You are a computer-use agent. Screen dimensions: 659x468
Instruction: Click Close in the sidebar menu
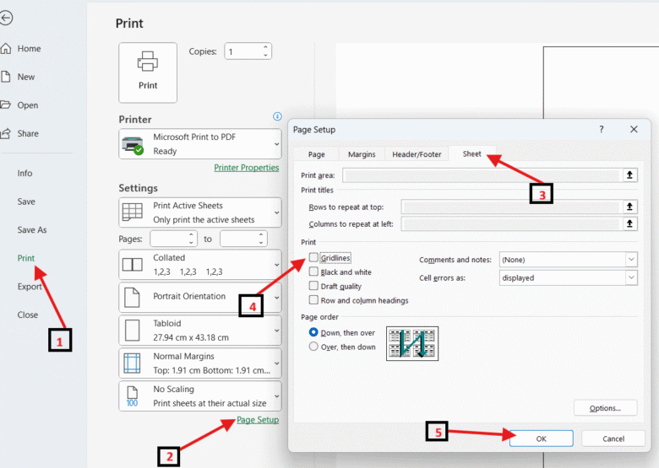pos(28,315)
